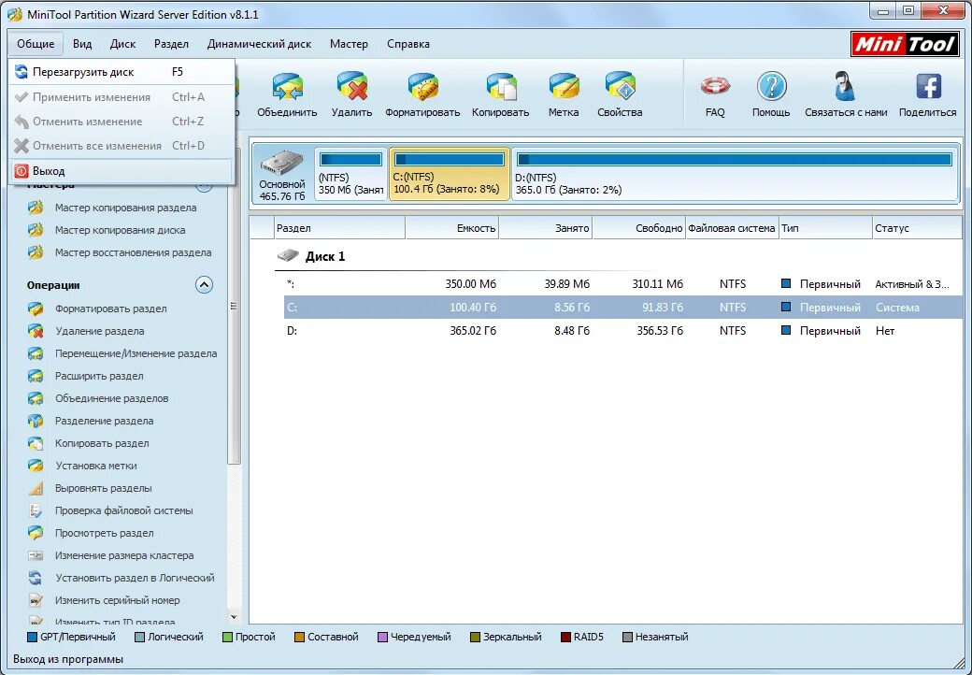972x675 pixels.
Task: Launch Мастер восстановления раздела
Action: [x=133, y=252]
